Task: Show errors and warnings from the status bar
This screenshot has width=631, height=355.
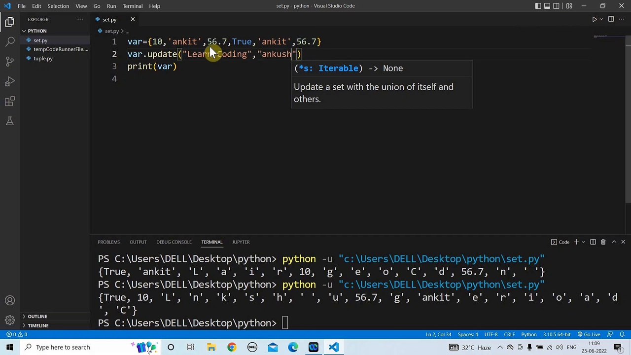Action: pyautogui.click(x=17, y=334)
